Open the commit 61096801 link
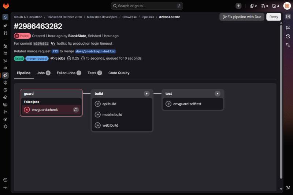 [x=41, y=44]
